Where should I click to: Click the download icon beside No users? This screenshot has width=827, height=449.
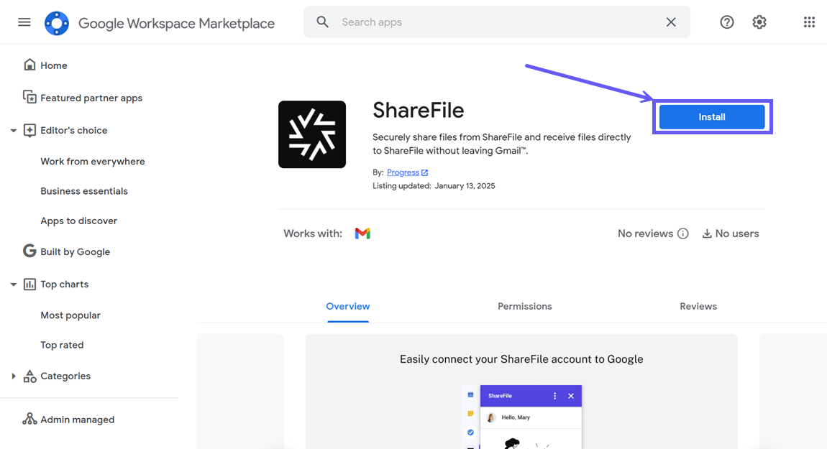707,233
